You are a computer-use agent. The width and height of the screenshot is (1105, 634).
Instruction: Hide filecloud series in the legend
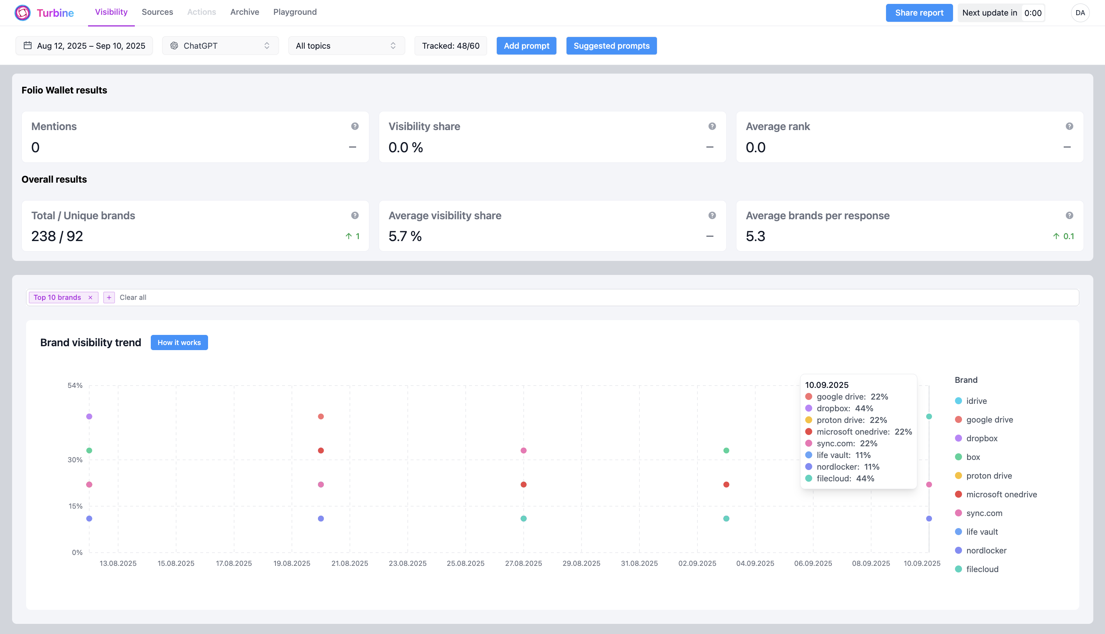coord(982,569)
